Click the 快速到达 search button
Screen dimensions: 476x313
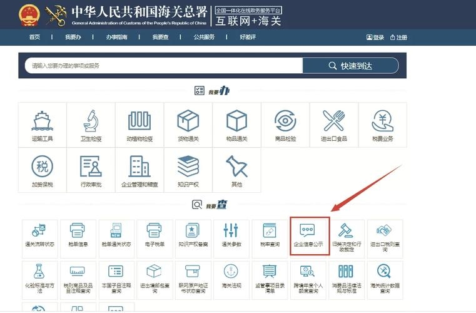point(351,66)
